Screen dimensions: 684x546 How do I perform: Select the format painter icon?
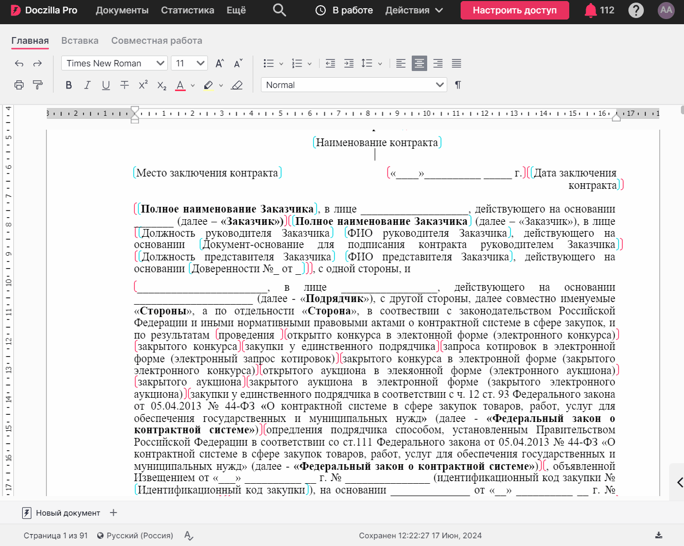tap(38, 85)
